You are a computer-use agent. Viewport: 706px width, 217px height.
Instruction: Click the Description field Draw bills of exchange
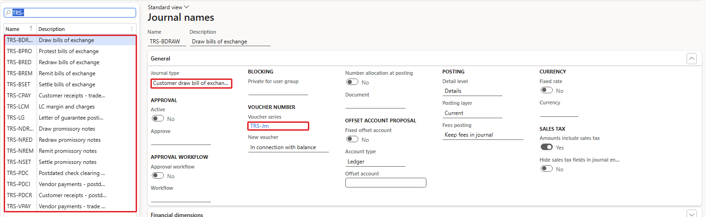pyautogui.click(x=230, y=41)
